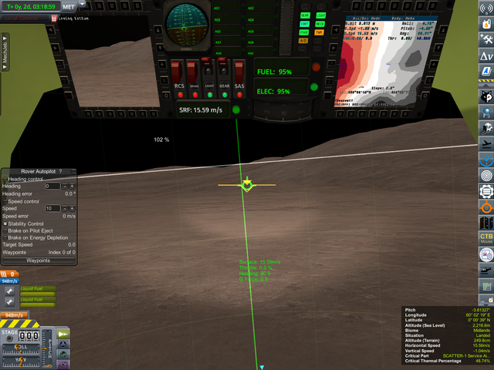This screenshot has width=494, height=370.
Task: Click the PITCH indicator gauge
Action: 48,348
